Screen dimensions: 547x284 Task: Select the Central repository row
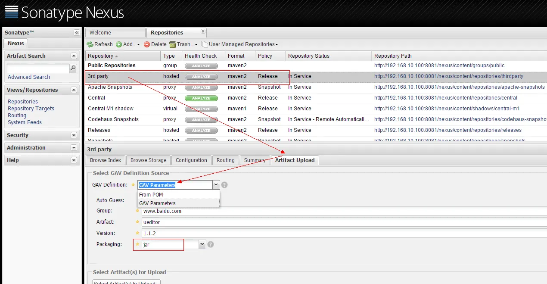point(316,98)
